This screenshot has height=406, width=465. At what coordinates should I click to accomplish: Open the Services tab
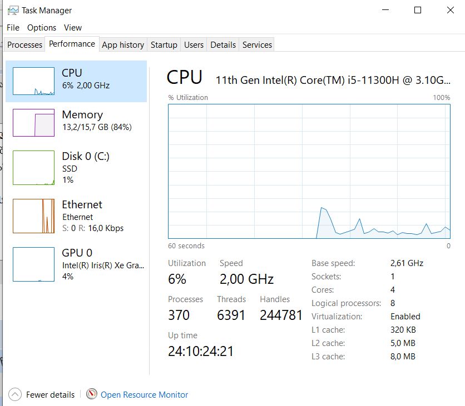pos(257,45)
